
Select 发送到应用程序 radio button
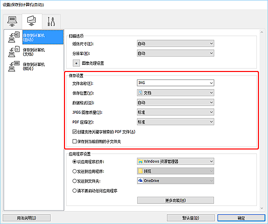75,171
